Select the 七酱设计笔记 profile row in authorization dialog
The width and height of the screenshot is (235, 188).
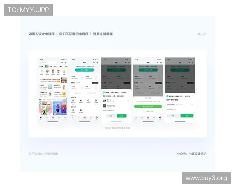116,106
